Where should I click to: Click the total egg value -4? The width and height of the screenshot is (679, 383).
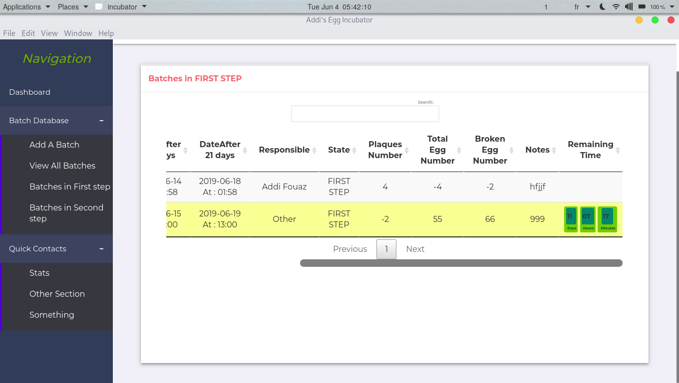[x=438, y=187]
